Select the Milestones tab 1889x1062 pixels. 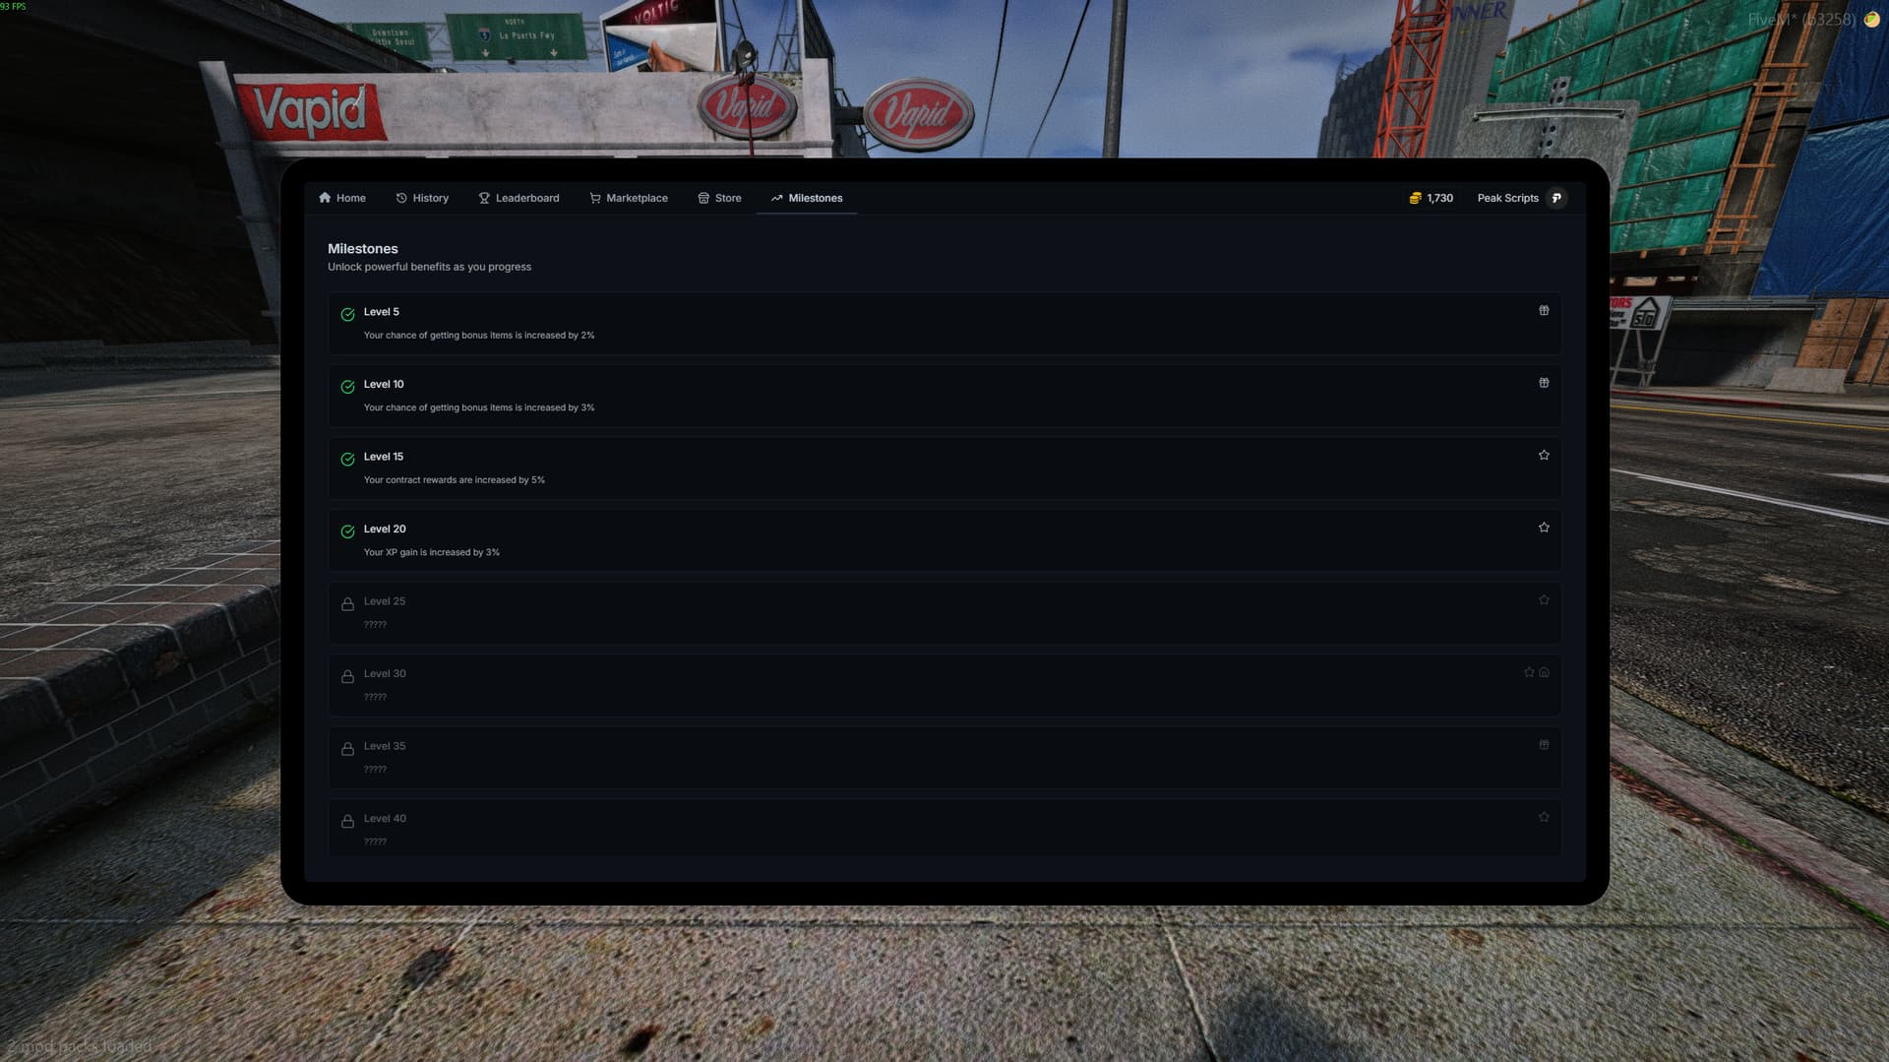click(807, 198)
